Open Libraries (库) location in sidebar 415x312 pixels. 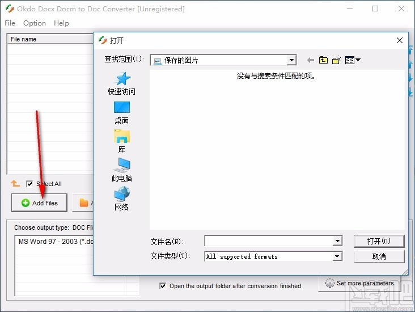[122, 141]
